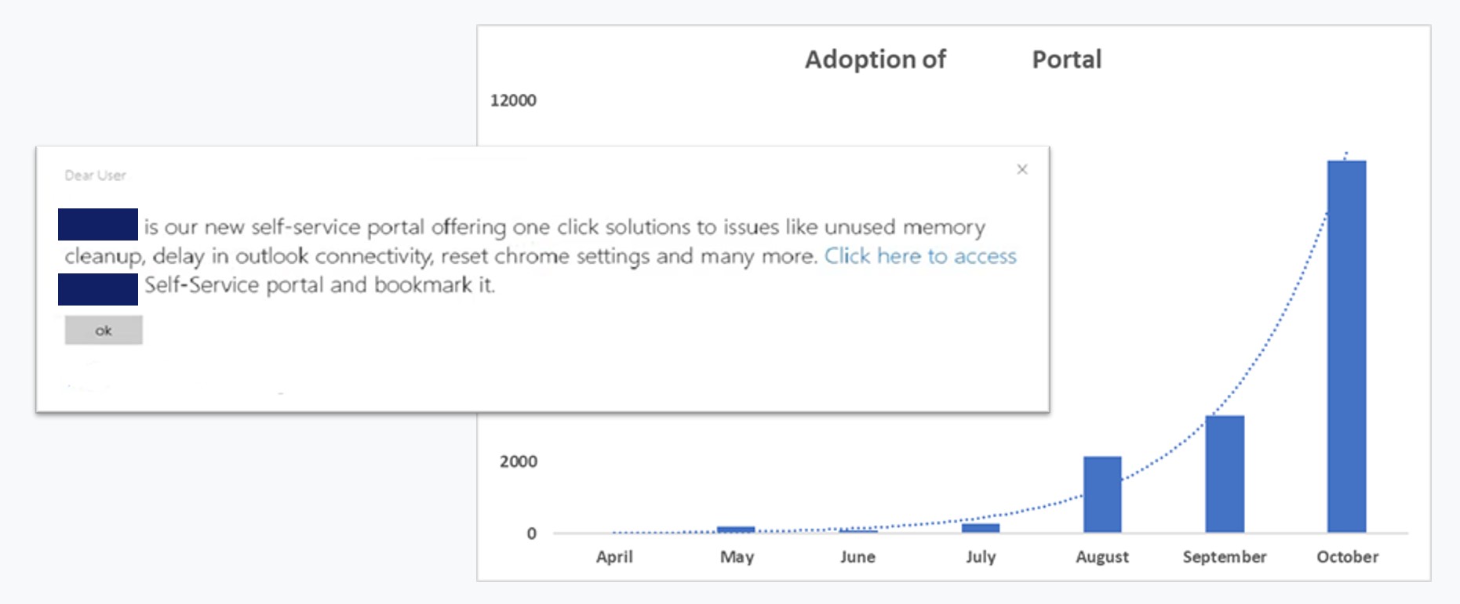The image size is (1460, 604).
Task: Click the small July bar
Action: coord(980,528)
